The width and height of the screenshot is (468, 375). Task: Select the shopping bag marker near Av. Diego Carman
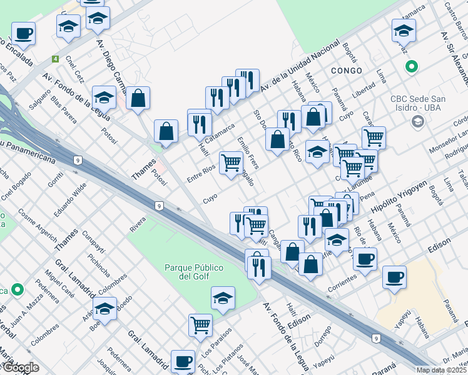(138, 99)
